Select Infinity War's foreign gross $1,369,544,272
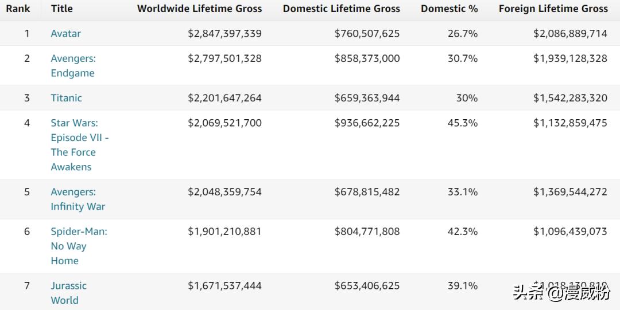Screen dimensions: 620x310 coord(569,192)
